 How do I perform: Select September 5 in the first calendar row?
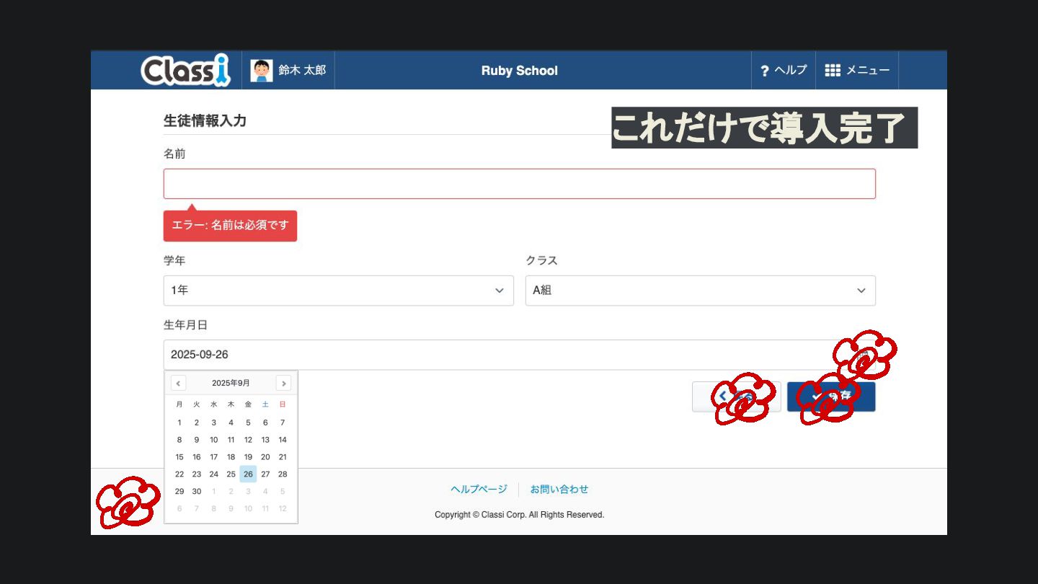tap(248, 422)
